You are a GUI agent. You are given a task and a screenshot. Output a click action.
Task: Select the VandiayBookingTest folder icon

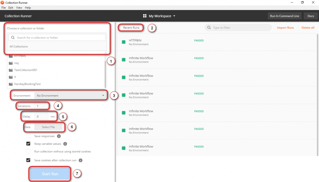(10, 84)
